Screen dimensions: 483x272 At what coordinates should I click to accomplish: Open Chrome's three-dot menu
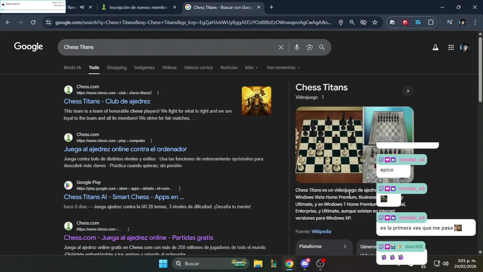[475, 22]
